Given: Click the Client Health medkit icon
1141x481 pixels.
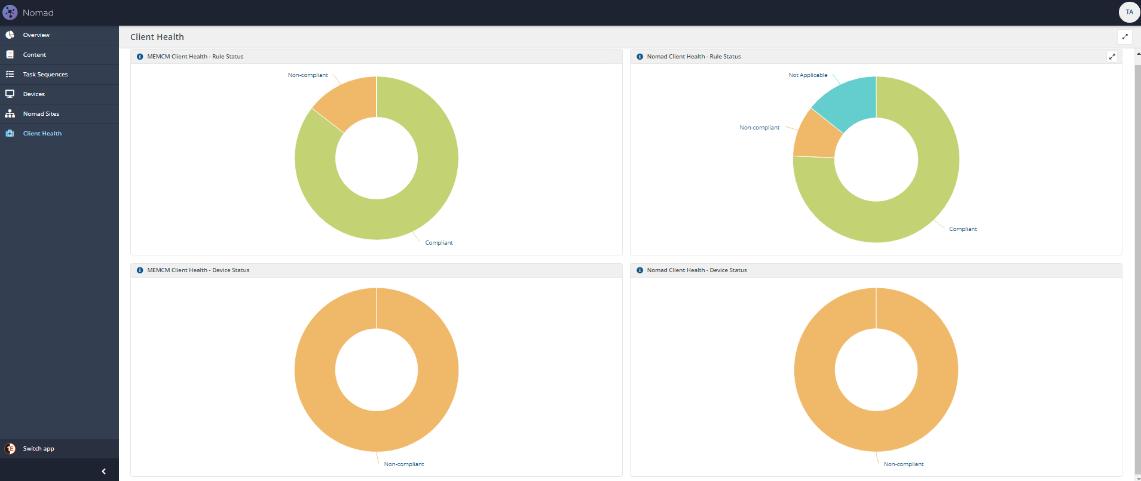Looking at the screenshot, I should pos(10,133).
